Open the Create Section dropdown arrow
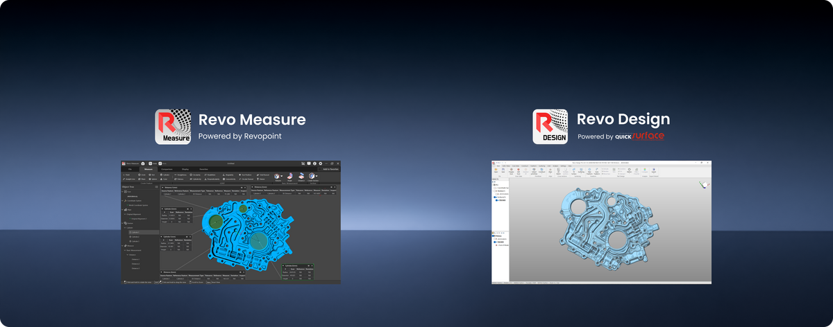833x327 pixels. 317,176
